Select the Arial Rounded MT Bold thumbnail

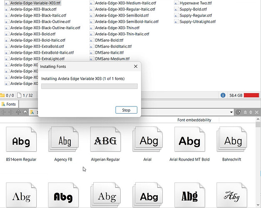pos(189,139)
